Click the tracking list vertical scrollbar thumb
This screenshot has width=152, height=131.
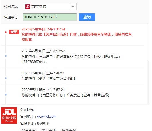pyautogui.click(x=148, y=42)
